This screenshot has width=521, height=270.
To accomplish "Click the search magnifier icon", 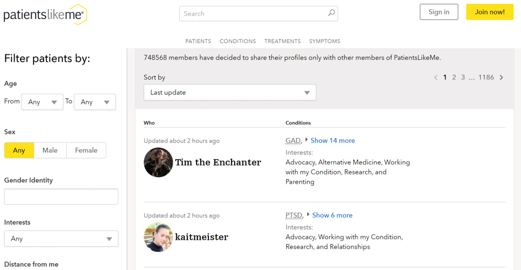I will (x=331, y=13).
